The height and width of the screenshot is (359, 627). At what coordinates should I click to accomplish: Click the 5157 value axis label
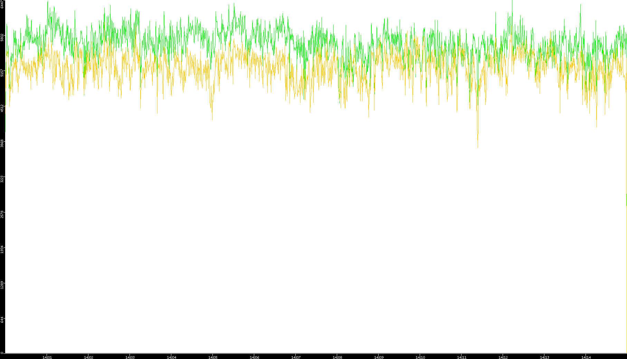pyautogui.click(x=2, y=73)
